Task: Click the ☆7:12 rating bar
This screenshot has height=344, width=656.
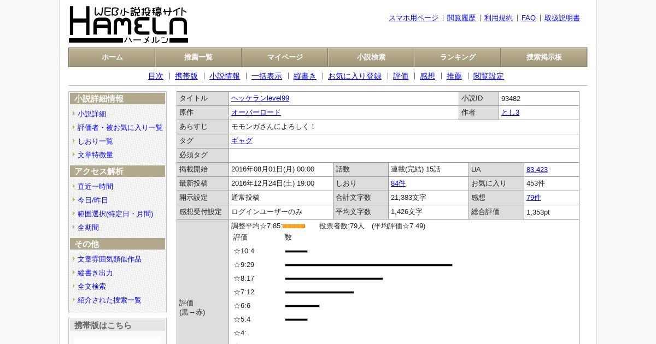Action: click(319, 292)
